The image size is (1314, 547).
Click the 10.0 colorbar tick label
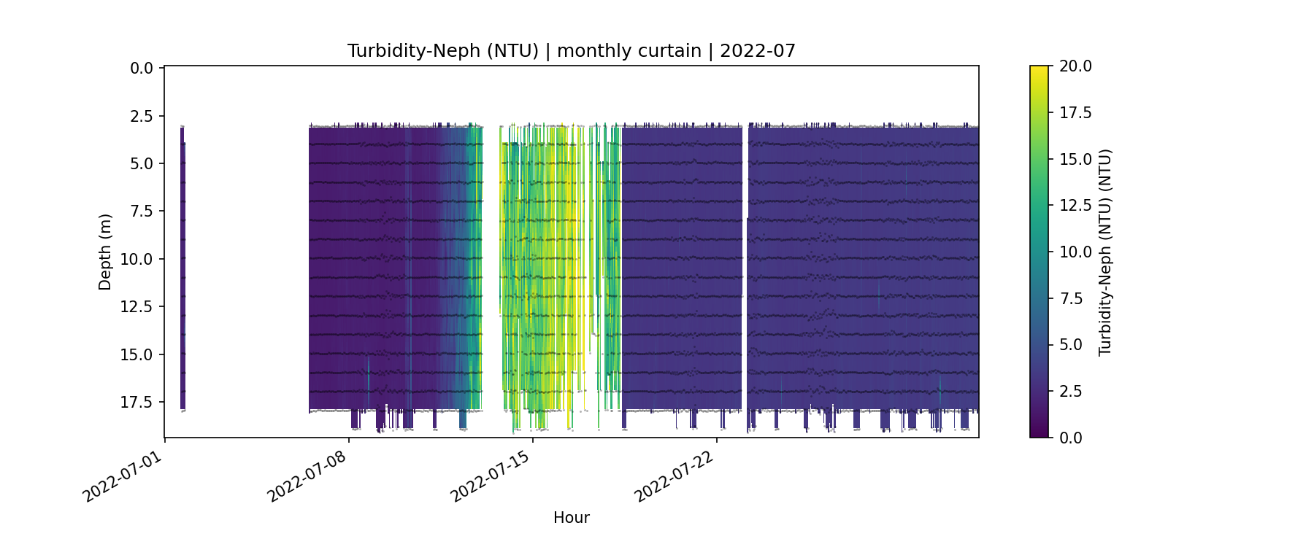(x=1075, y=252)
